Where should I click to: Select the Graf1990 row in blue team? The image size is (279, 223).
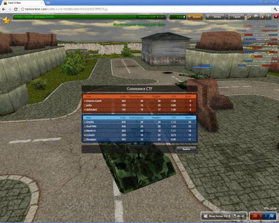tap(139, 126)
